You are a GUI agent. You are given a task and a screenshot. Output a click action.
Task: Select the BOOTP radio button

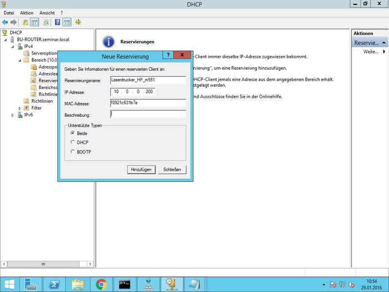(x=73, y=152)
